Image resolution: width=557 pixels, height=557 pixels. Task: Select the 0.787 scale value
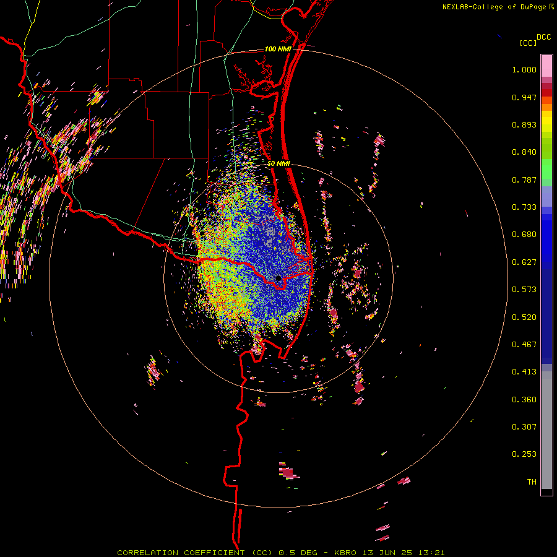tap(524, 179)
